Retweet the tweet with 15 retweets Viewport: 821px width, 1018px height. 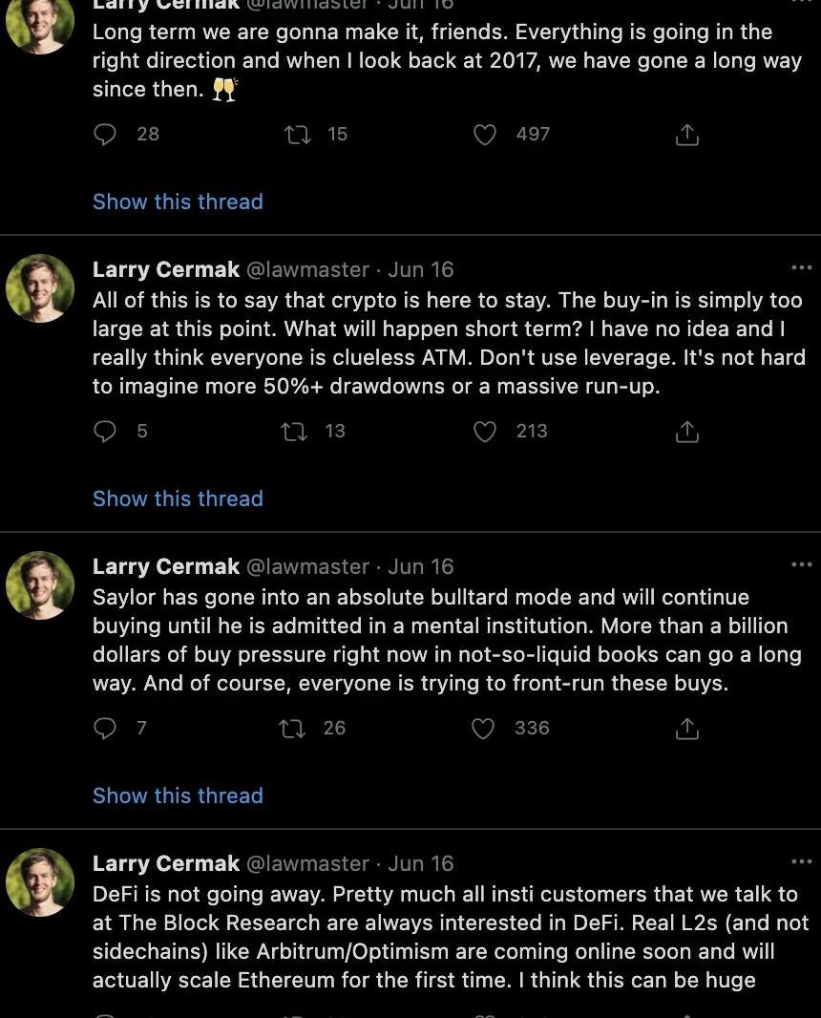298,135
